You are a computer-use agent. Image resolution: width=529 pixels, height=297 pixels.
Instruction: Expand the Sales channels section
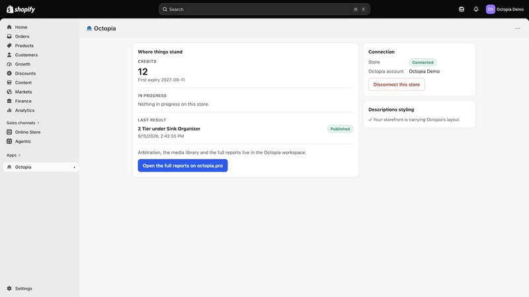[23, 123]
